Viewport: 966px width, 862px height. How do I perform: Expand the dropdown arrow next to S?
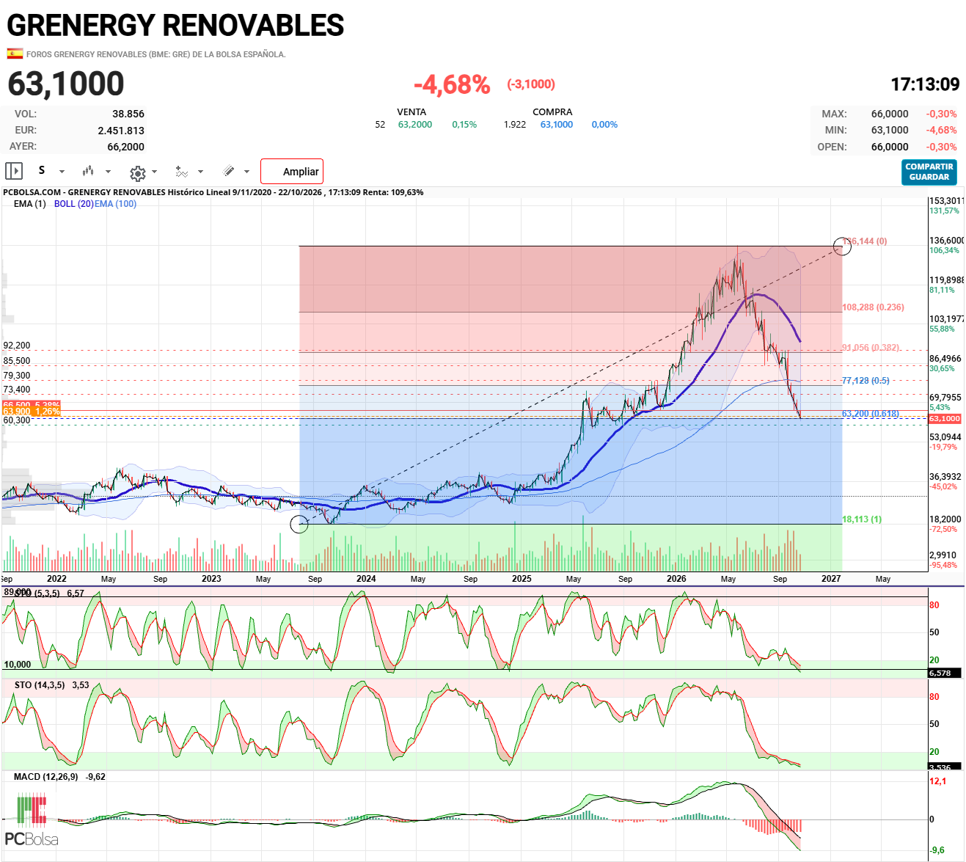(62, 172)
